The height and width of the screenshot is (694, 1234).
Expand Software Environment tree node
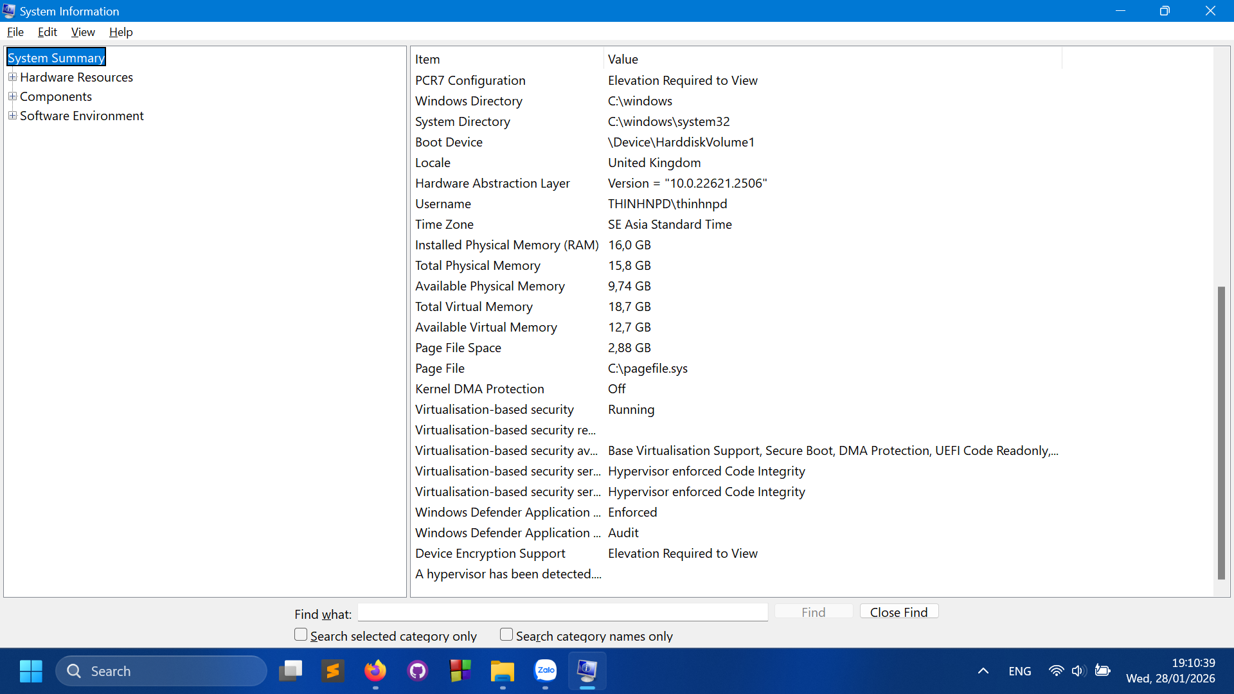pos(12,116)
